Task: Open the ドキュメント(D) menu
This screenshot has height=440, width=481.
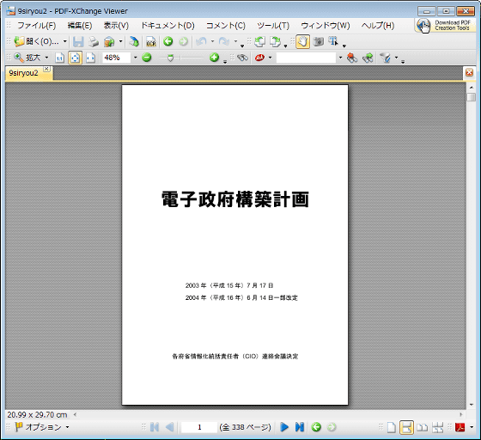Action: point(167,26)
